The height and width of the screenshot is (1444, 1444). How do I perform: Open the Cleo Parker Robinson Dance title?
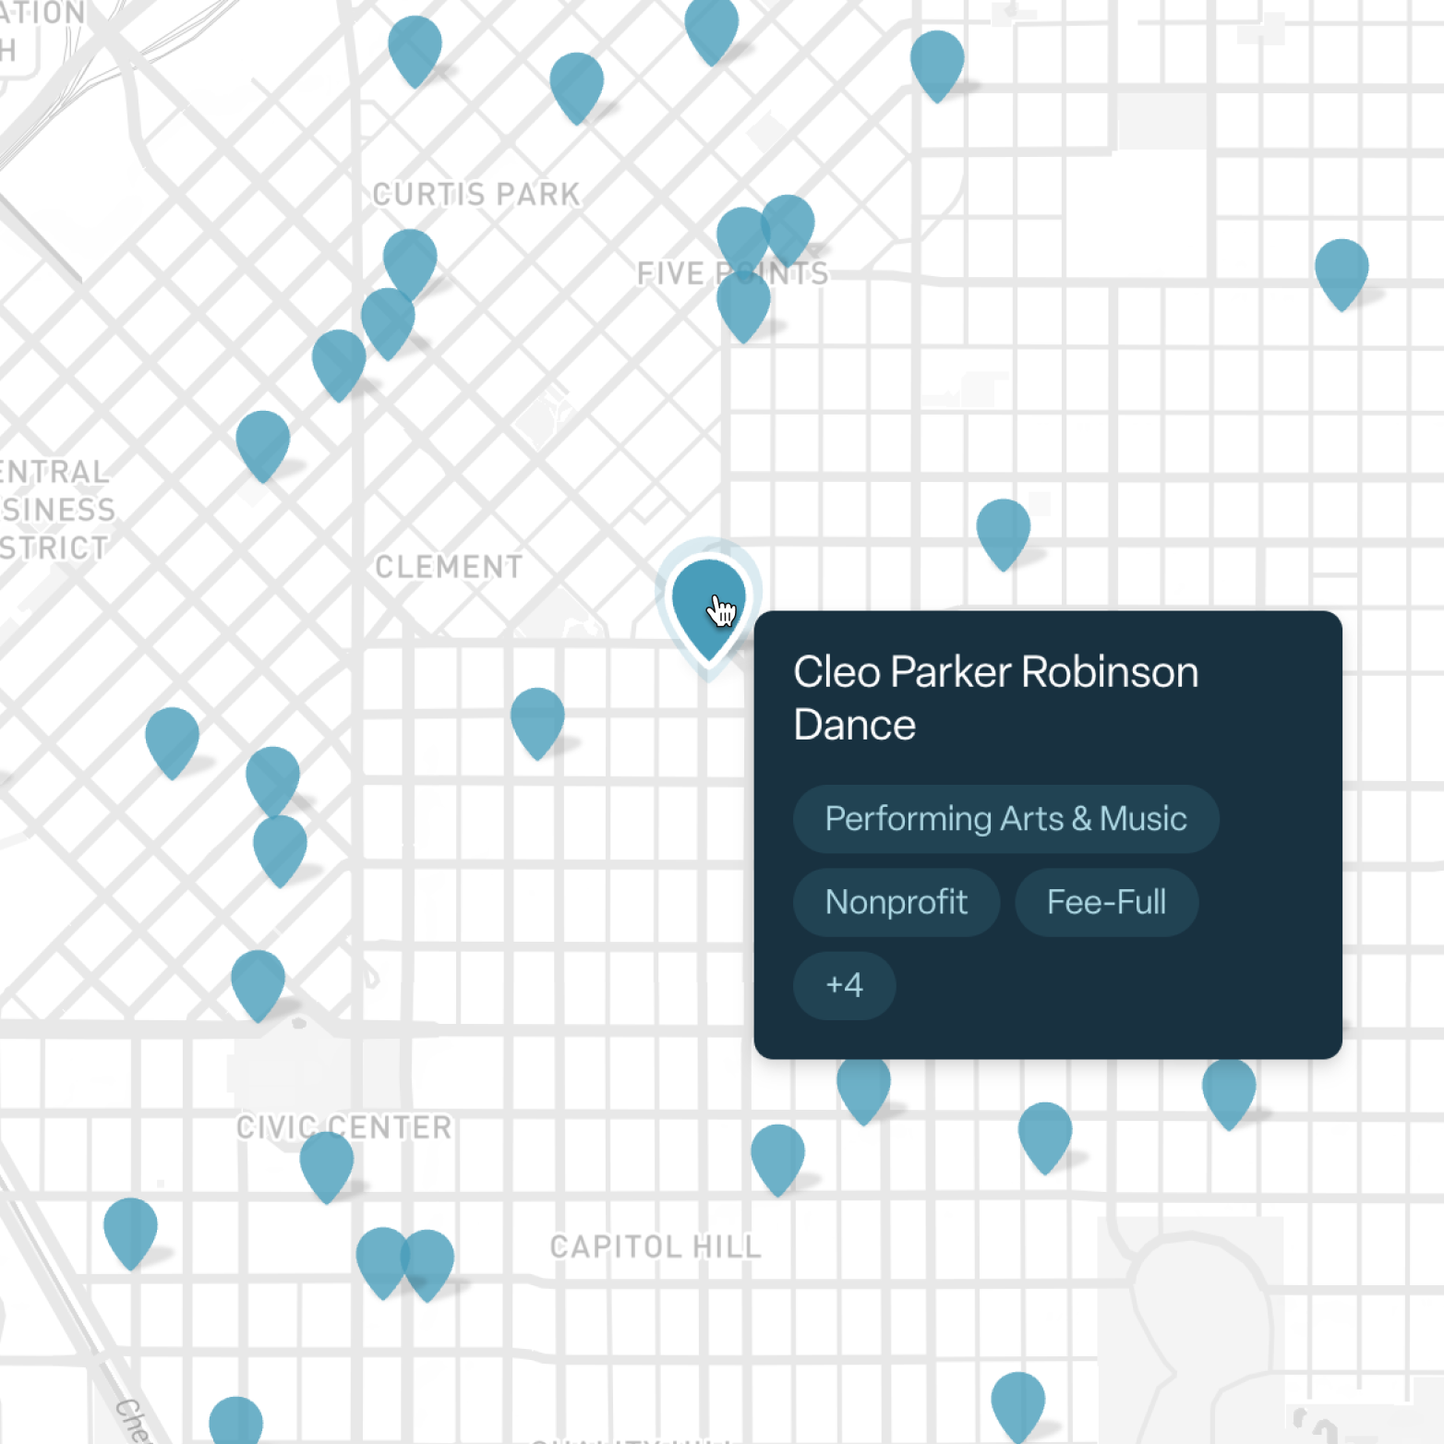(x=995, y=698)
